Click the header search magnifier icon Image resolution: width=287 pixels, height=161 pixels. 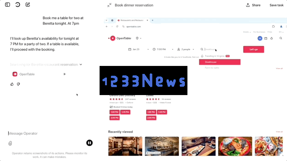[281, 38]
